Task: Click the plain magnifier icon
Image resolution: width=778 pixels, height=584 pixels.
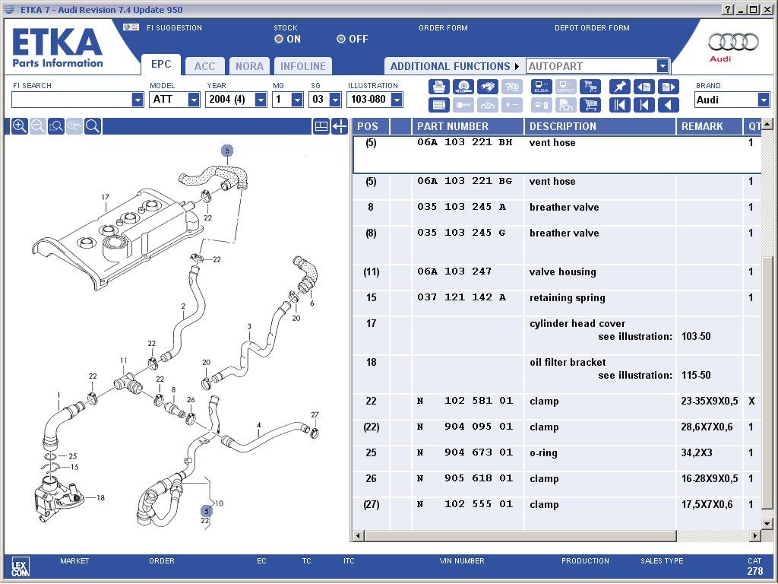Action: coord(93,126)
